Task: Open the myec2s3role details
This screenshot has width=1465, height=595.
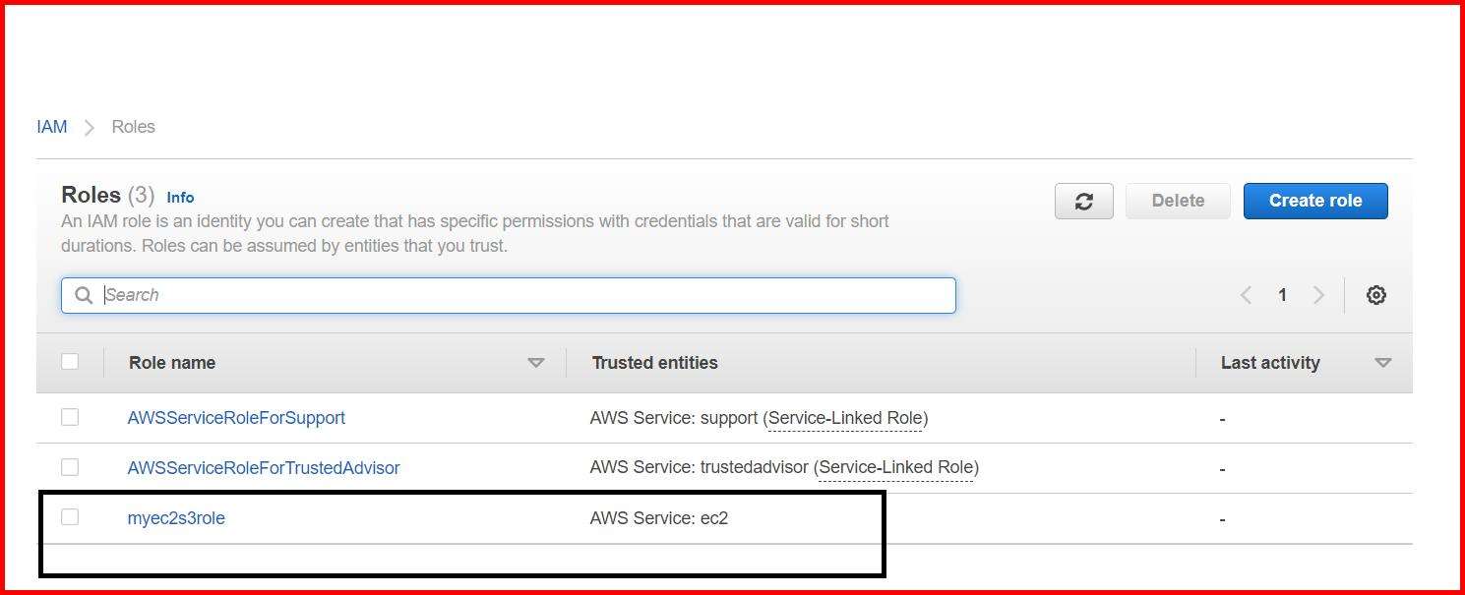Action: (175, 516)
